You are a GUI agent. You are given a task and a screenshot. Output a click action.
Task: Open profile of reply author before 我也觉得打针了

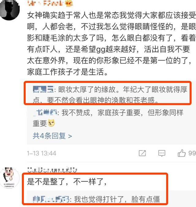point(51,199)
